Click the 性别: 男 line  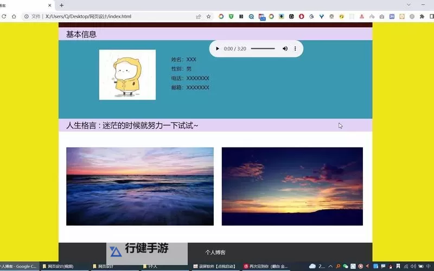coord(181,69)
